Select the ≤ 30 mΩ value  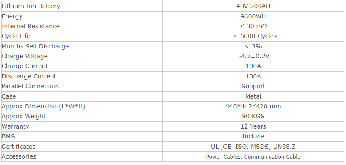point(253,26)
